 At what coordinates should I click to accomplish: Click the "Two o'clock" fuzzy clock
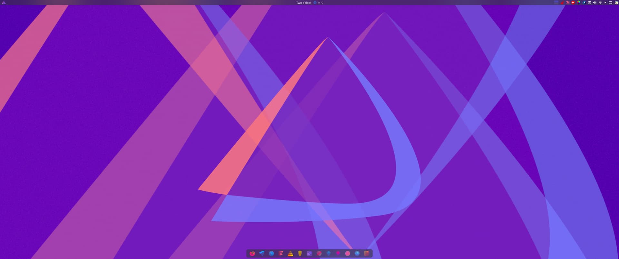click(304, 3)
